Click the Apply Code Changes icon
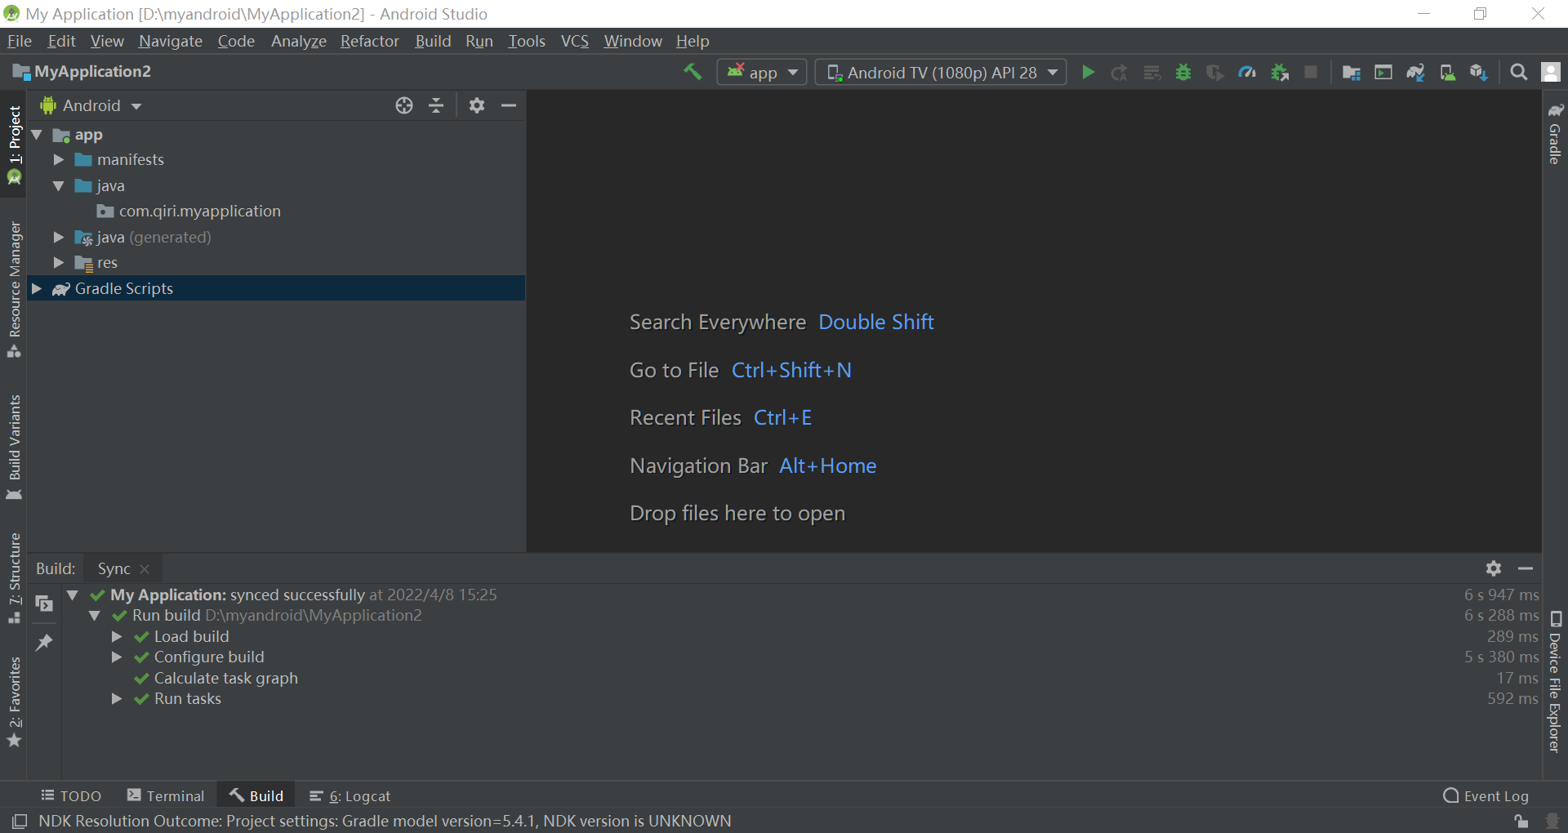1568x833 pixels. click(x=1151, y=72)
